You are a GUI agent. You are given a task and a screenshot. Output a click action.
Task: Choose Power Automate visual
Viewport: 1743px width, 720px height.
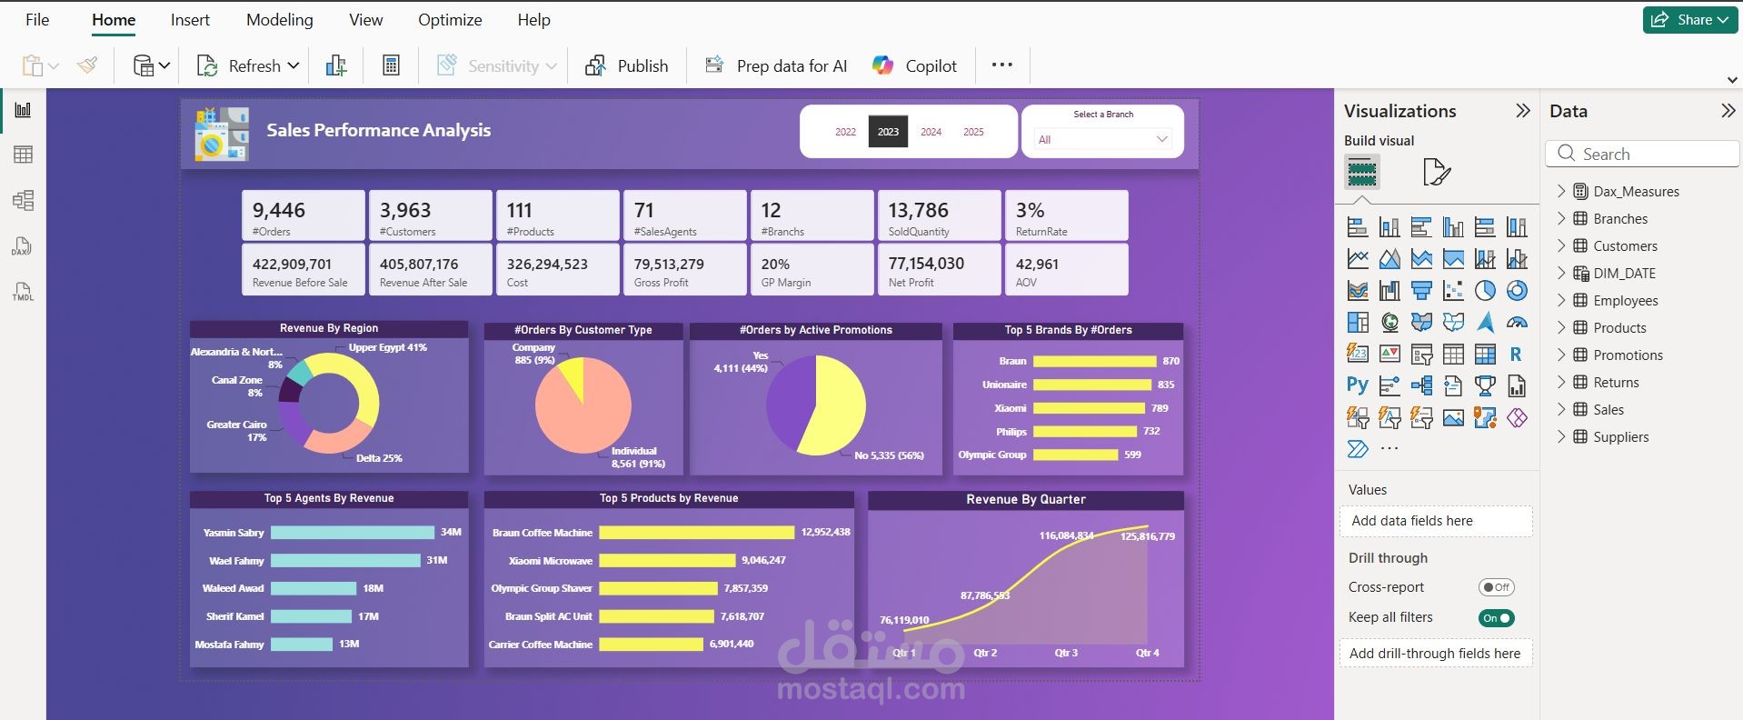click(1358, 449)
